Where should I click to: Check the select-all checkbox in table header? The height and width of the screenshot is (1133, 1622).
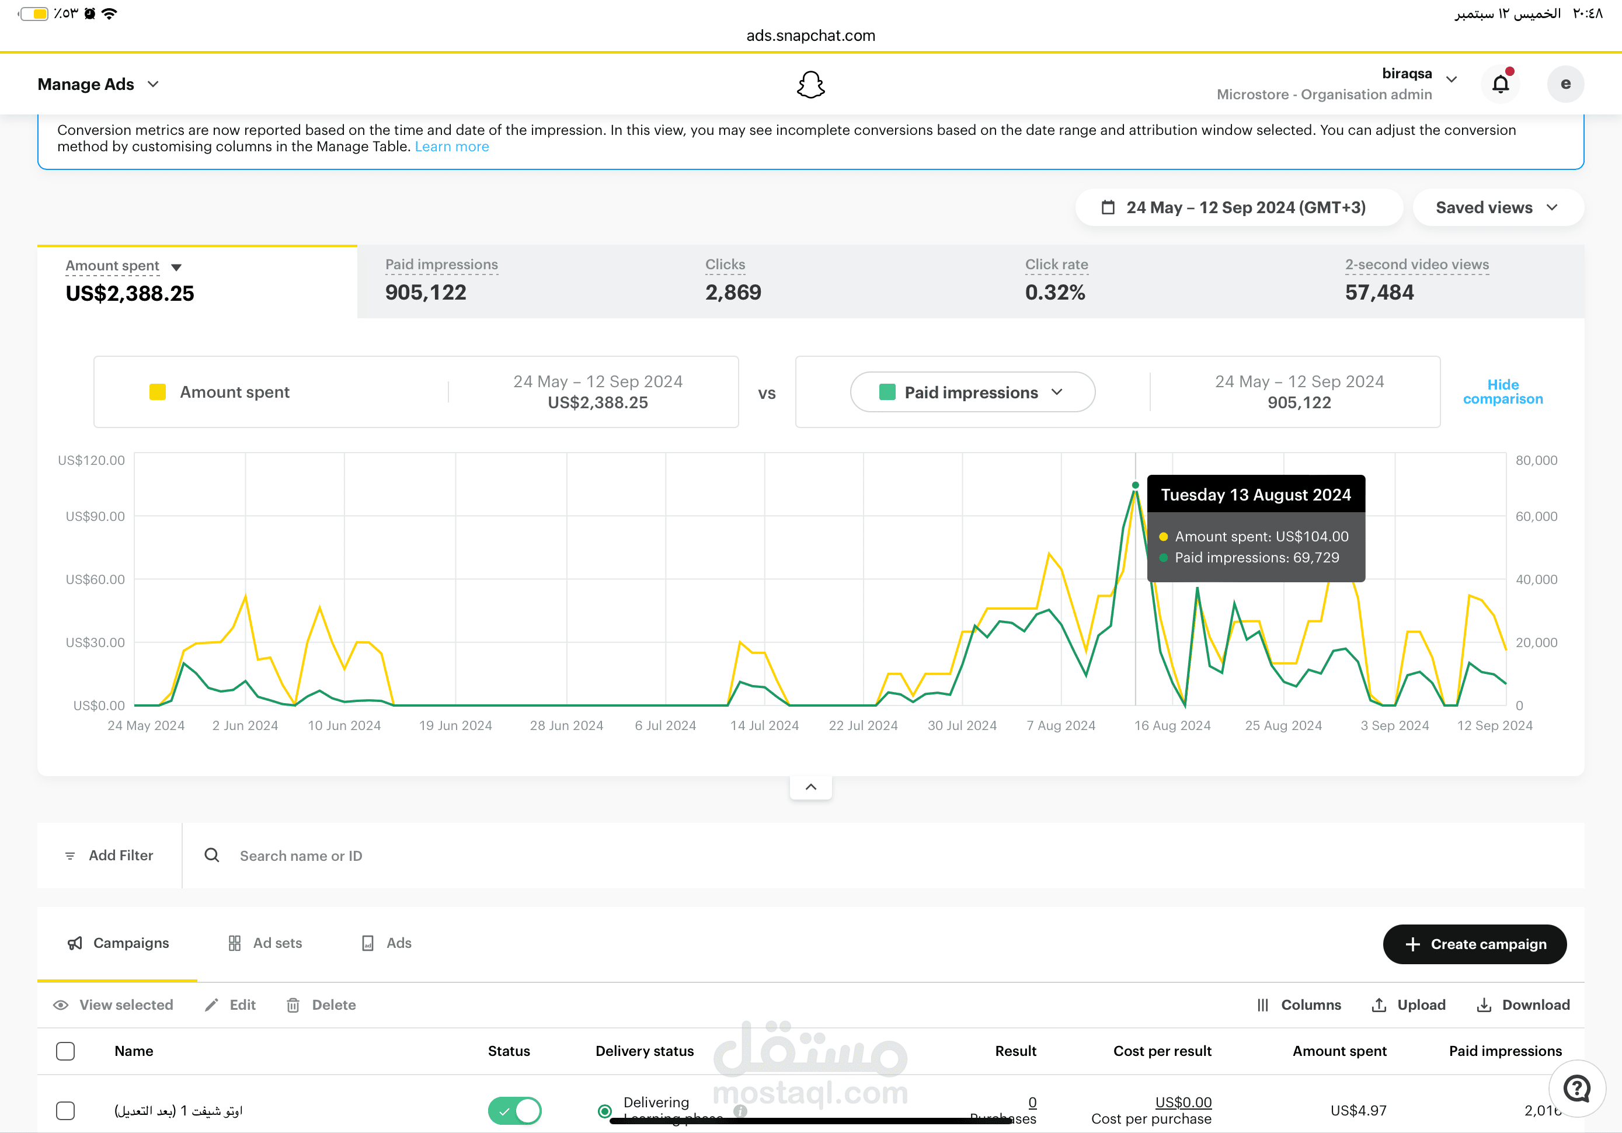pos(66,1051)
